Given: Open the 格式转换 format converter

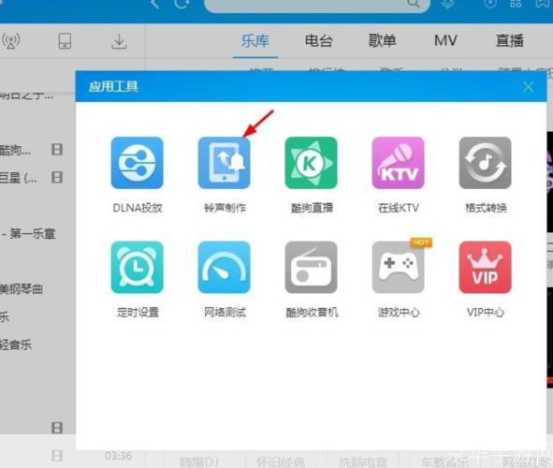Looking at the screenshot, I should click(485, 163).
